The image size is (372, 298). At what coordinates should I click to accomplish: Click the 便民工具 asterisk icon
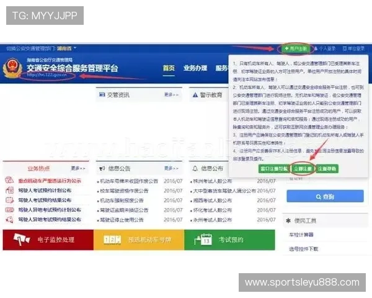pyautogui.click(x=288, y=221)
